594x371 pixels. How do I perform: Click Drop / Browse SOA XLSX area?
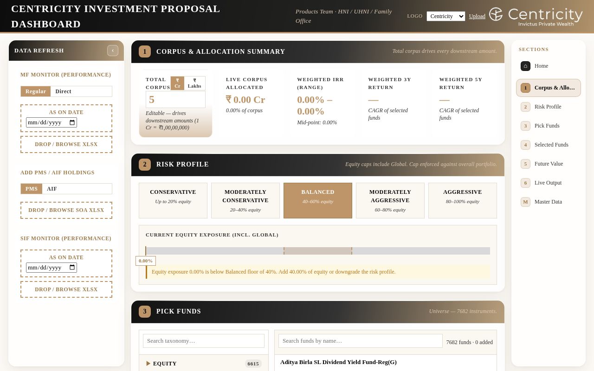click(66, 210)
